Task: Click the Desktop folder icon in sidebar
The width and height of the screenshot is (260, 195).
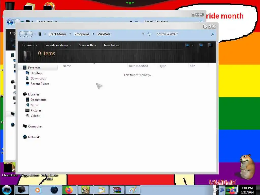Action: coord(27,73)
